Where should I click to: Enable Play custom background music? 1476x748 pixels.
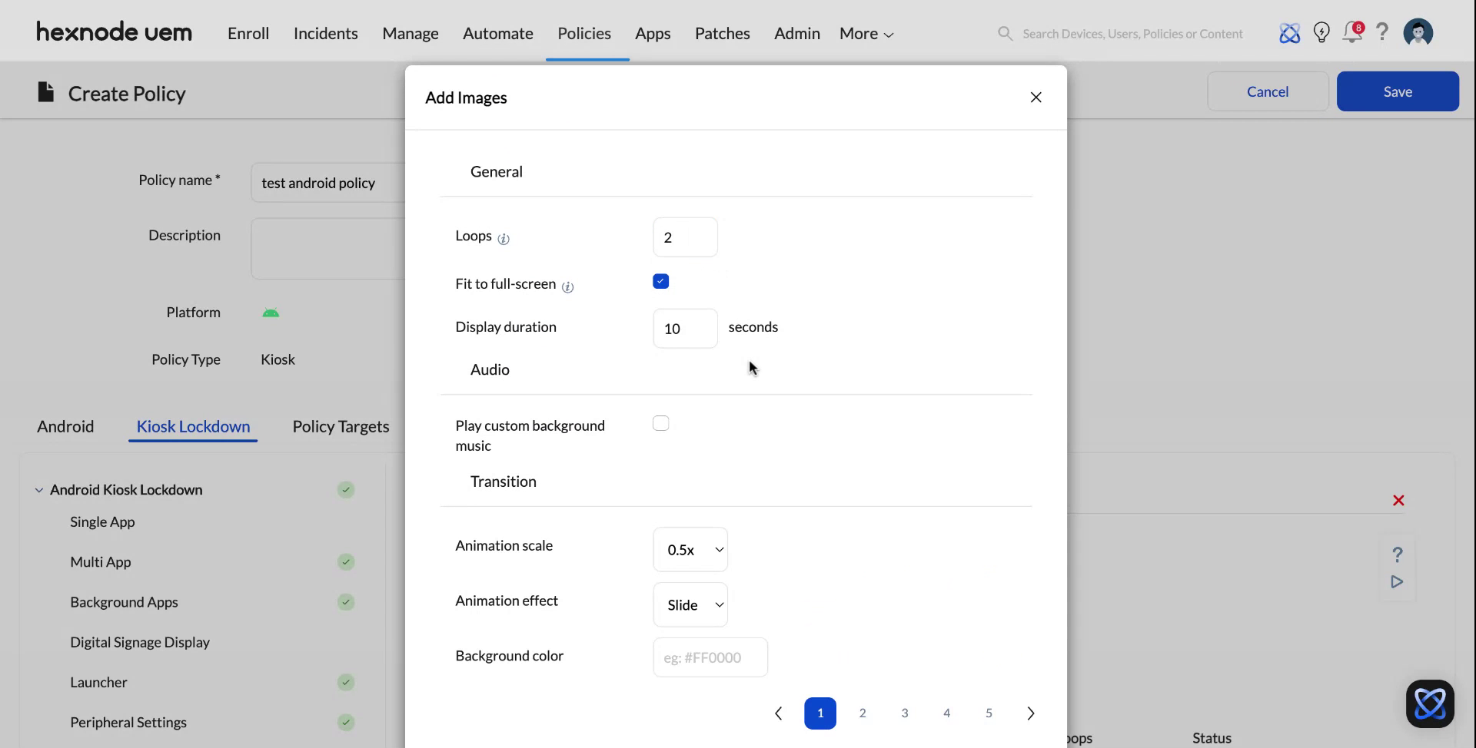pyautogui.click(x=660, y=423)
